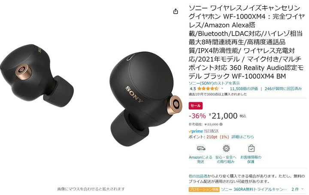
Task: Expand the promotions 2件 chevron
Action: [303, 189]
